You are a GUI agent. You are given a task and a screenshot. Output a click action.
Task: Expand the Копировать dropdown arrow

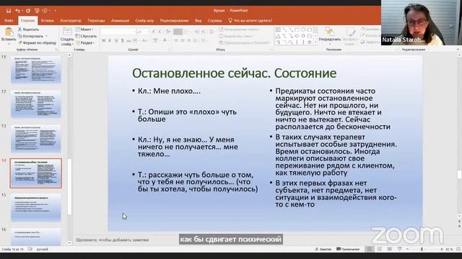pyautogui.click(x=46, y=36)
